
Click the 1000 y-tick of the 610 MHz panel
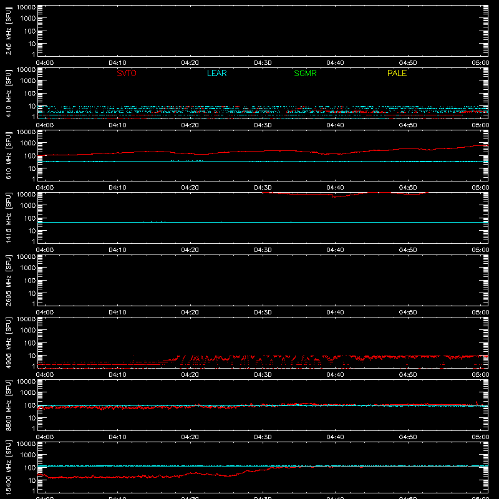[x=28, y=143]
